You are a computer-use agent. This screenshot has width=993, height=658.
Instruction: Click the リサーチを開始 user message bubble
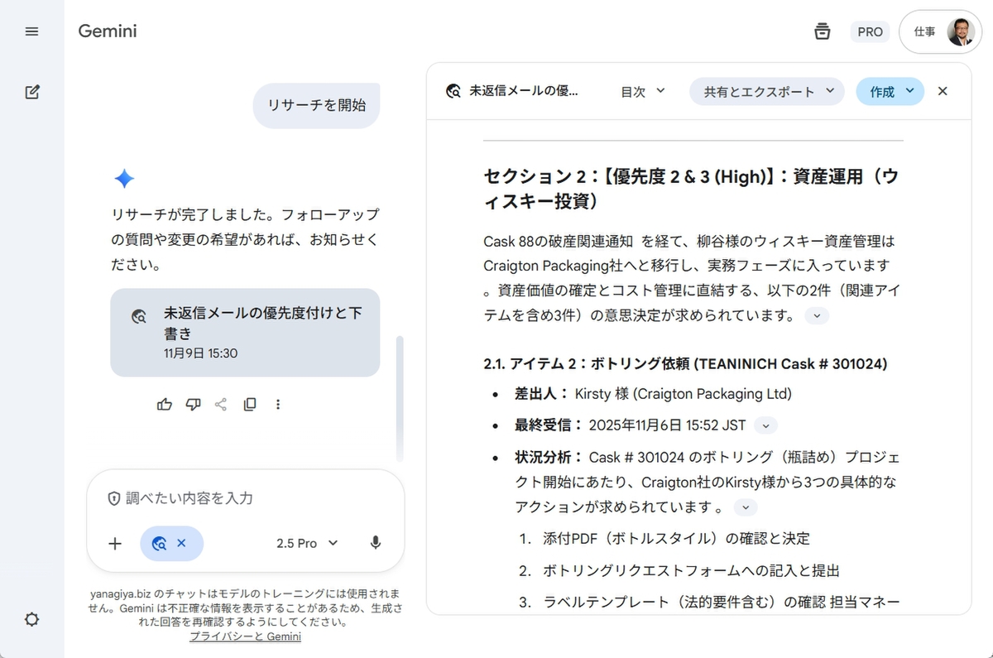316,106
